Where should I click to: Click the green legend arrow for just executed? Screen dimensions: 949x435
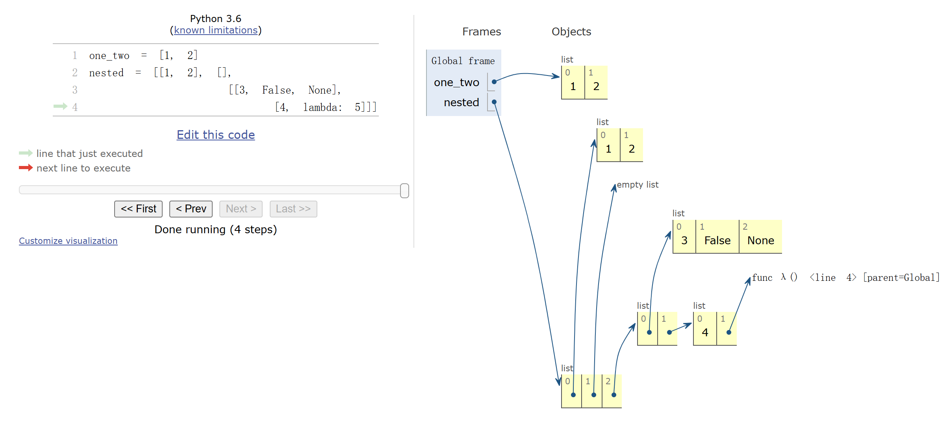point(26,153)
